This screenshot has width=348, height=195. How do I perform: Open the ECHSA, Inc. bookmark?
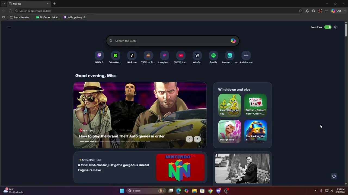click(x=48, y=17)
